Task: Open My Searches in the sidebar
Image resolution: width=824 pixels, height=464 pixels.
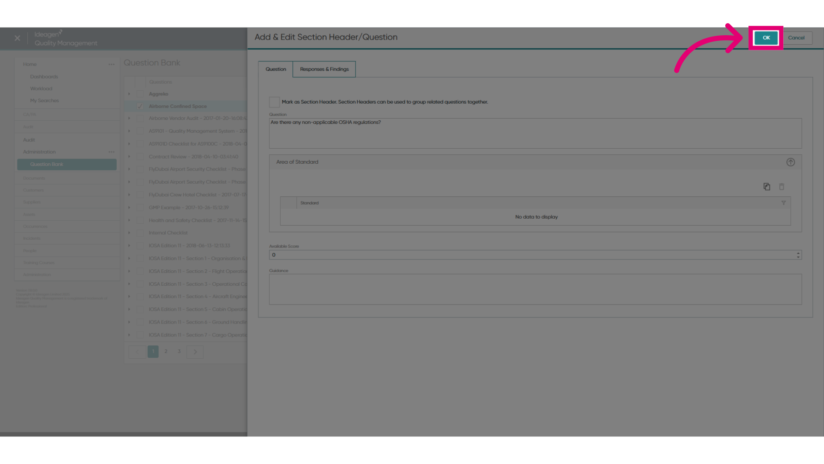Action: (x=44, y=101)
